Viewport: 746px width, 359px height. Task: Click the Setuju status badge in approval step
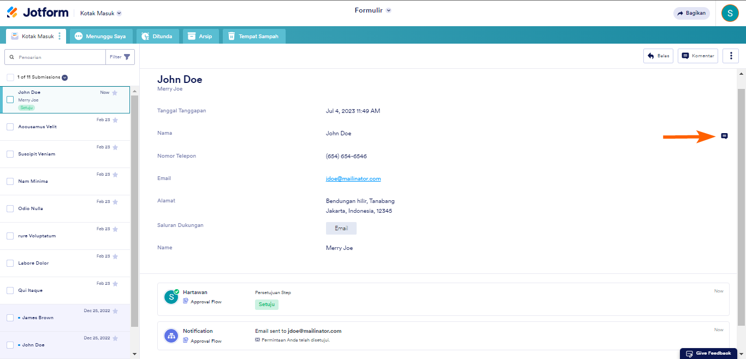[267, 304]
